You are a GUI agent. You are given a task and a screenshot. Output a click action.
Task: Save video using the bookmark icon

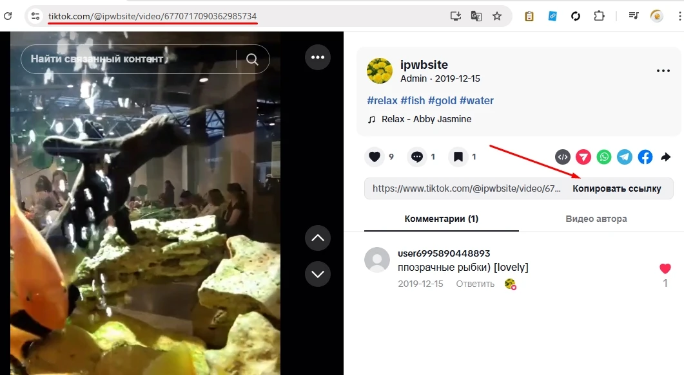(458, 156)
